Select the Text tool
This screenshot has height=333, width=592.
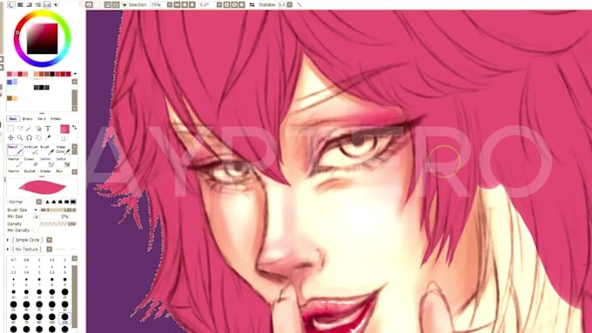tap(48, 129)
